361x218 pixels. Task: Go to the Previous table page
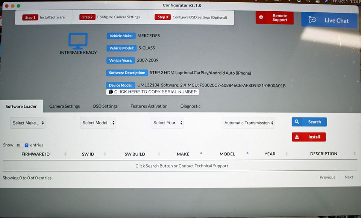coord(328,177)
